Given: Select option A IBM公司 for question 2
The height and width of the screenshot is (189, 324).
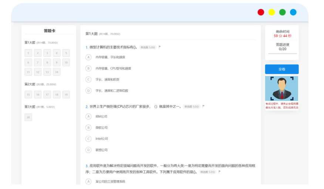Looking at the screenshot, I should tap(88, 117).
